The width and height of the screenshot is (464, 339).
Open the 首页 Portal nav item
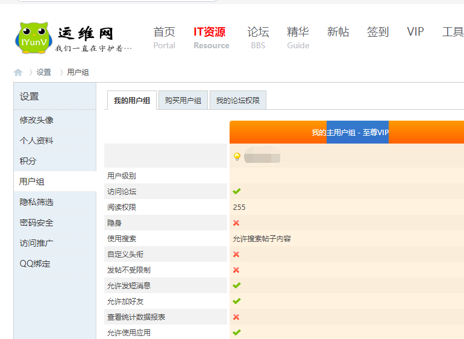click(165, 37)
